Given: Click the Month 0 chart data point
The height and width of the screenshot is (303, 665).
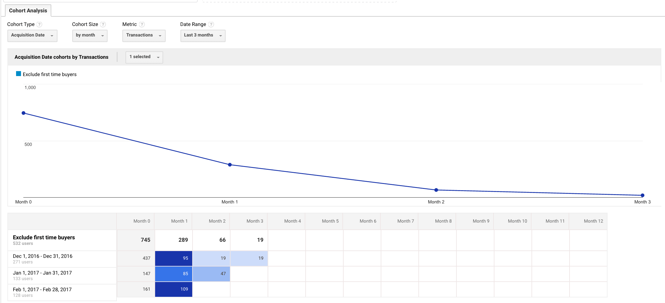Looking at the screenshot, I should [23, 113].
